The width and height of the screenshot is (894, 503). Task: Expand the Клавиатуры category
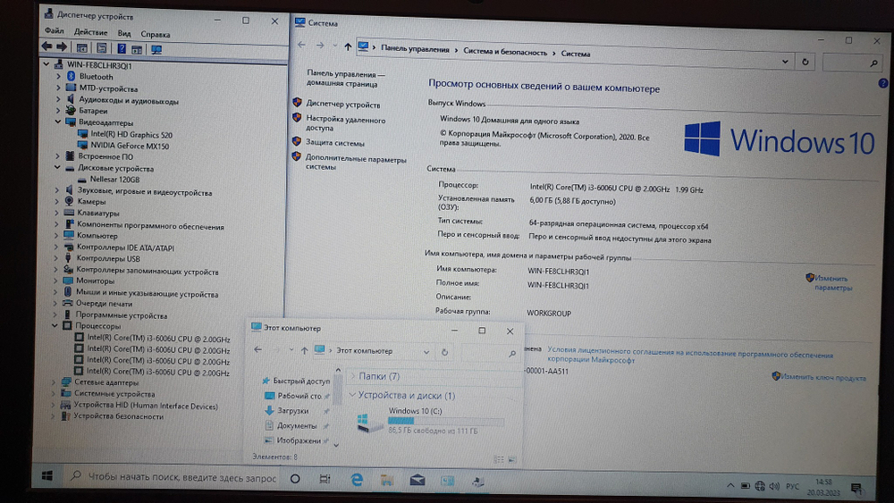[x=56, y=213]
